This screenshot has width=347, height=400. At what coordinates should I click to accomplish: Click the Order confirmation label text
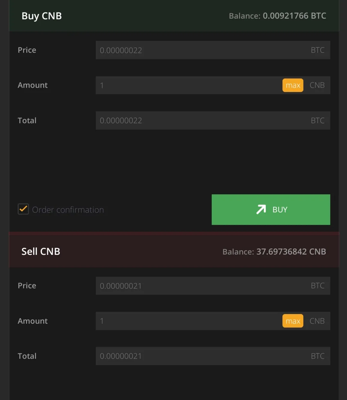point(68,210)
